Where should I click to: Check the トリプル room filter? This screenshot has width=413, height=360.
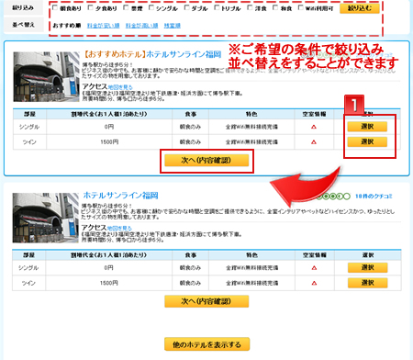tap(217, 7)
